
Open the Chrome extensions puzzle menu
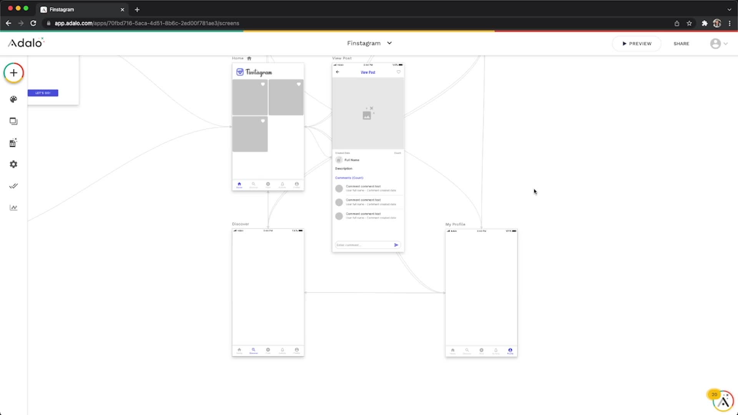[x=705, y=23]
